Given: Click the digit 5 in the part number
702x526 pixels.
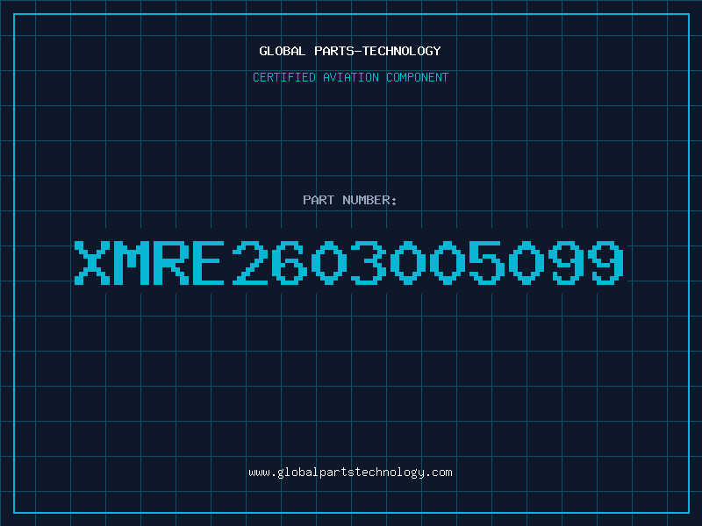Looking at the screenshot, I should (x=487, y=262).
